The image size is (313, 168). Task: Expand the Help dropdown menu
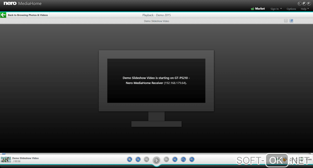pyautogui.click(x=305, y=9)
